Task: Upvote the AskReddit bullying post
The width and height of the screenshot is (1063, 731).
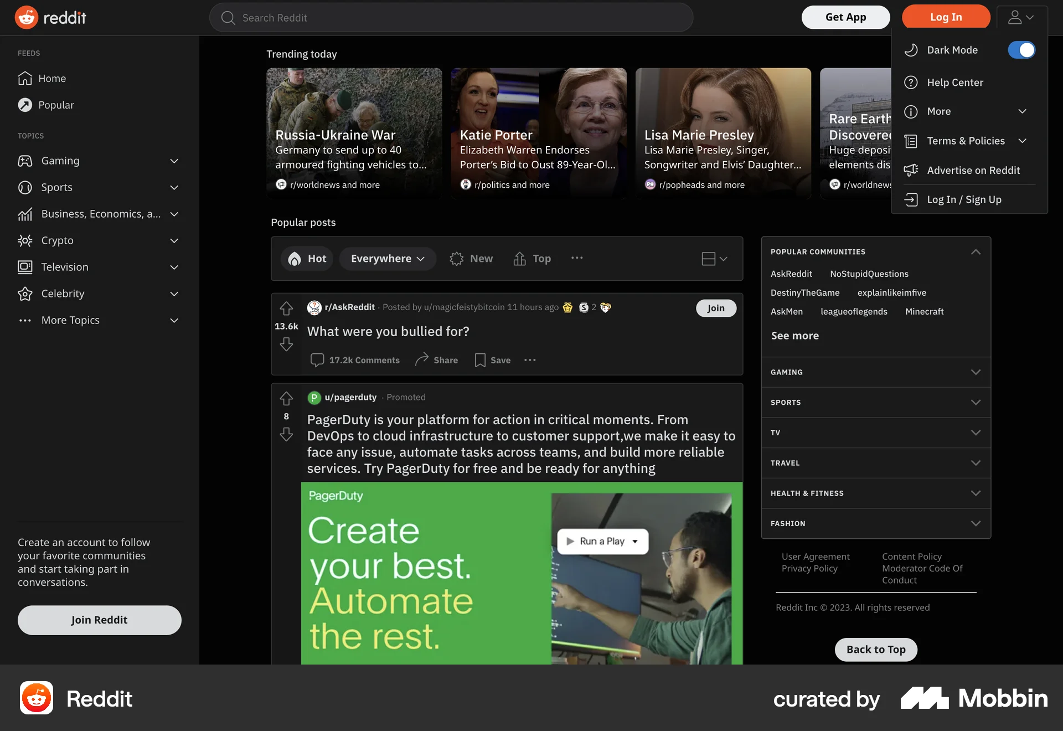Action: click(286, 308)
